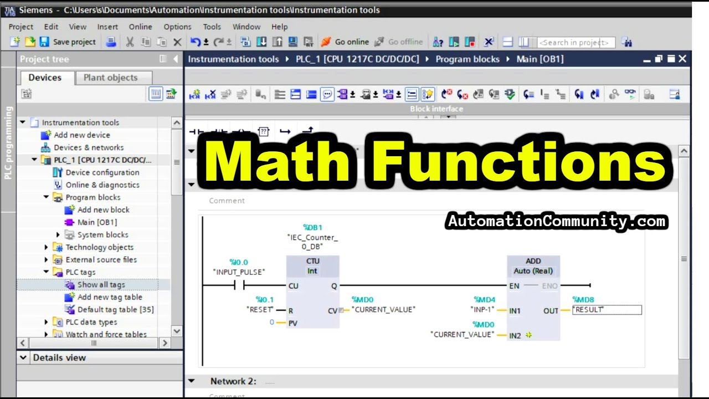
Task: Click the Cross-references icon
Action: [489, 42]
